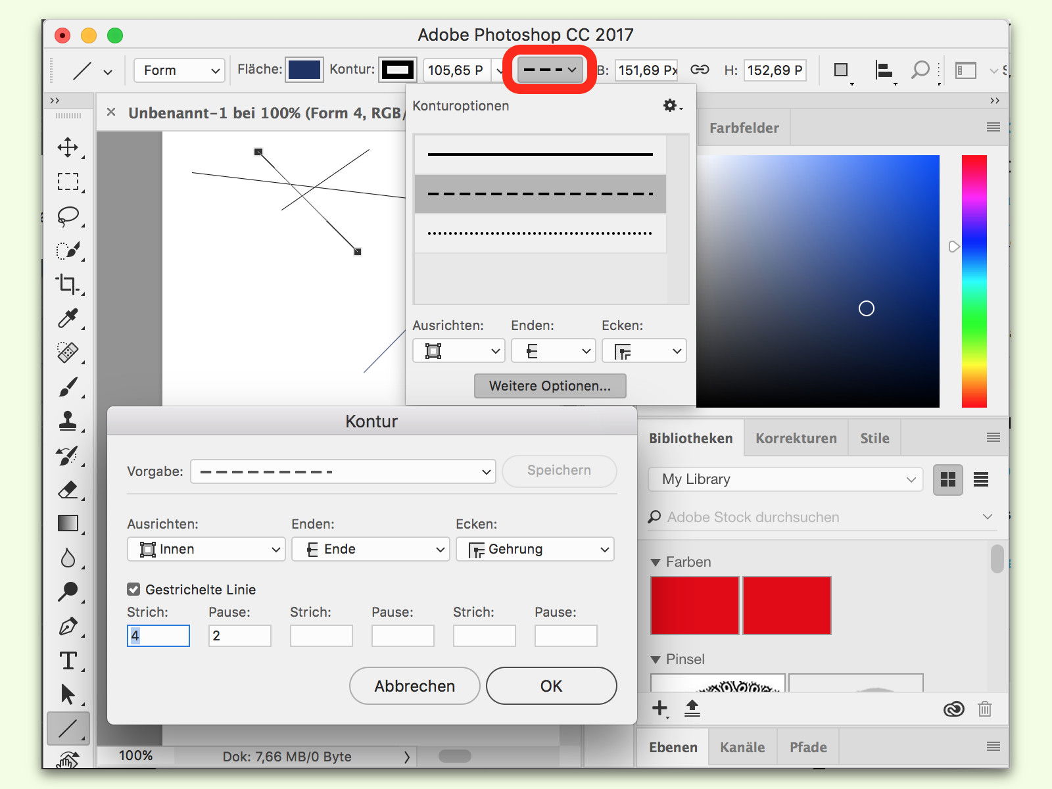1052x789 pixels.
Task: Open Ecken dropdown in Konturoptionen popup
Action: [644, 351]
